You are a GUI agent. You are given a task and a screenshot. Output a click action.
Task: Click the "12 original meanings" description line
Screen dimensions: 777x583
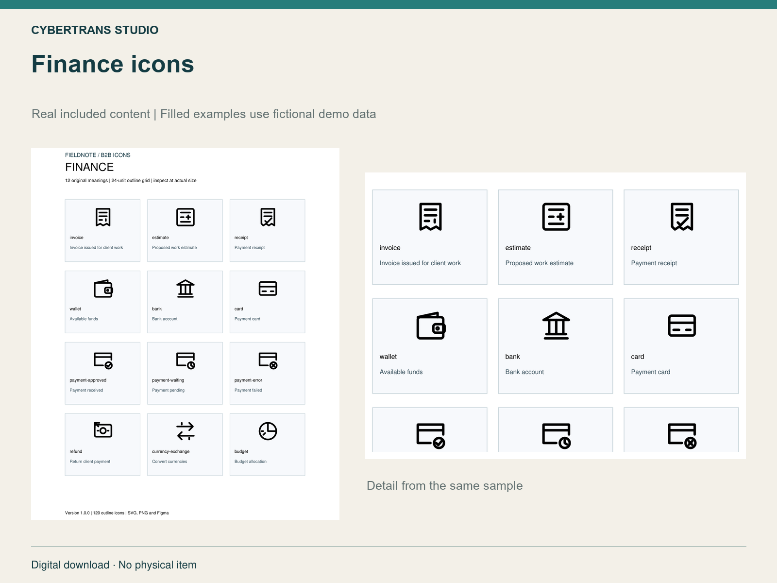131,181
